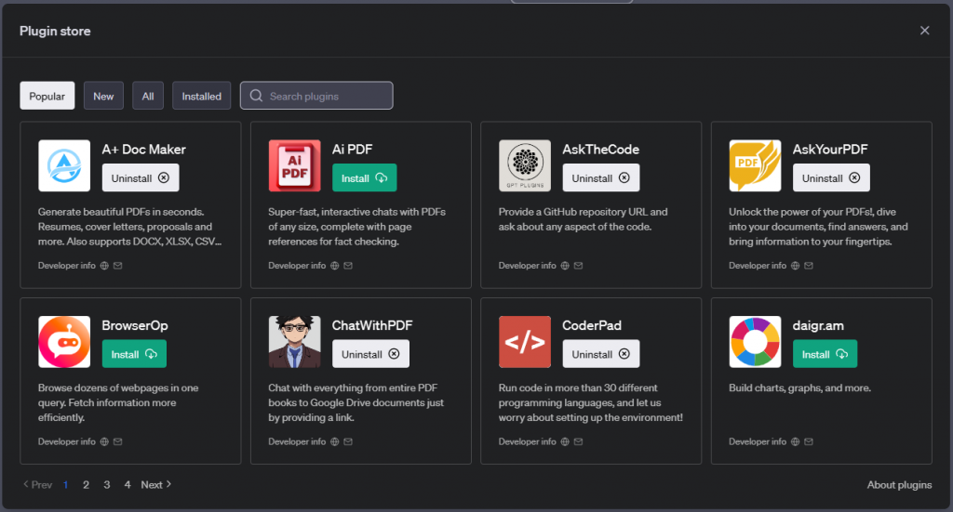Open the CoderPad code bracket logo
The image size is (953, 512).
click(525, 342)
